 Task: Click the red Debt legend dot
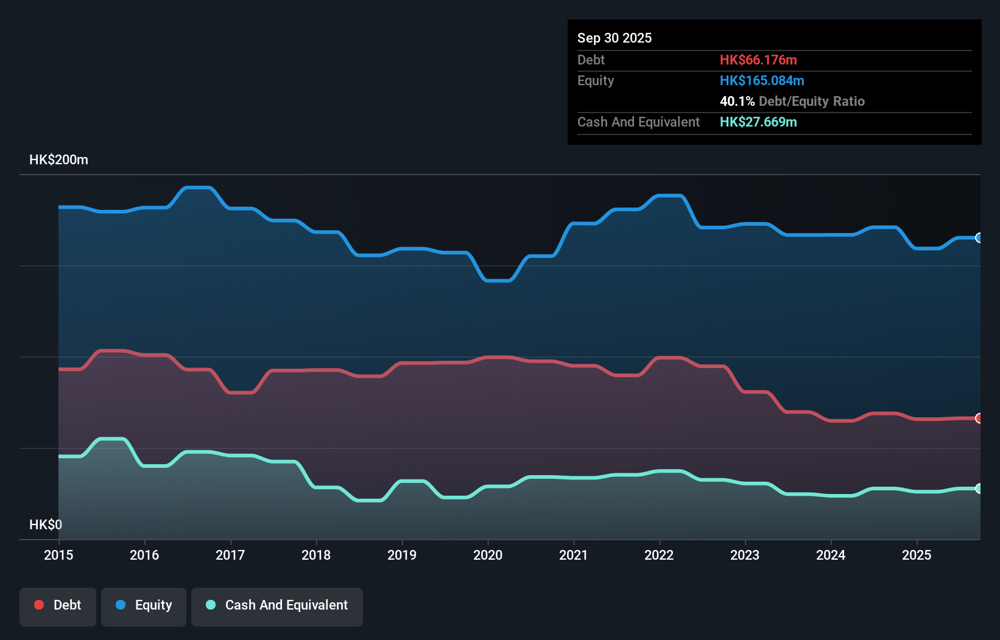[x=38, y=605]
